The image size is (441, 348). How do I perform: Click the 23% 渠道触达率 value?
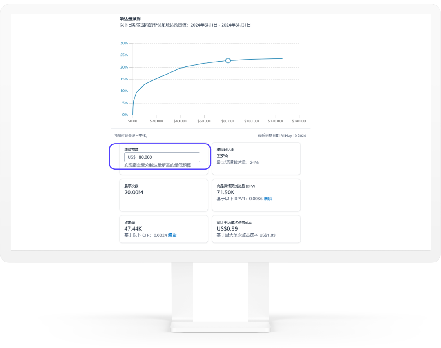(223, 156)
